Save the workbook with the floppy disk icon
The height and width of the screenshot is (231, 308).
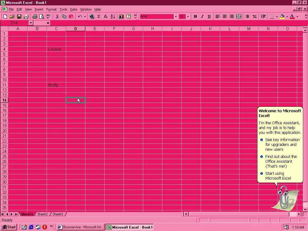pos(19,17)
